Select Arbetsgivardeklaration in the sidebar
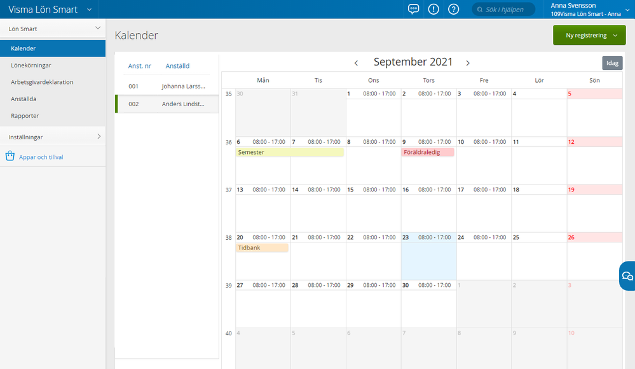635x369 pixels. tap(42, 82)
